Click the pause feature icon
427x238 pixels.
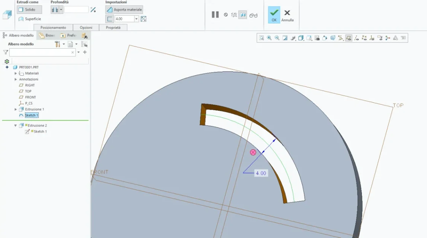[216, 15]
